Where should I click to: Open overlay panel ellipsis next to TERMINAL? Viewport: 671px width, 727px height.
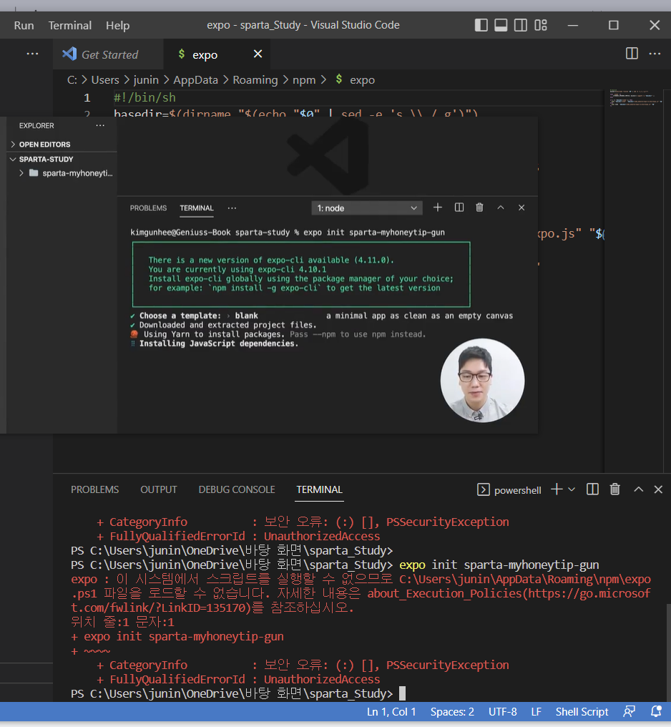tap(232, 208)
